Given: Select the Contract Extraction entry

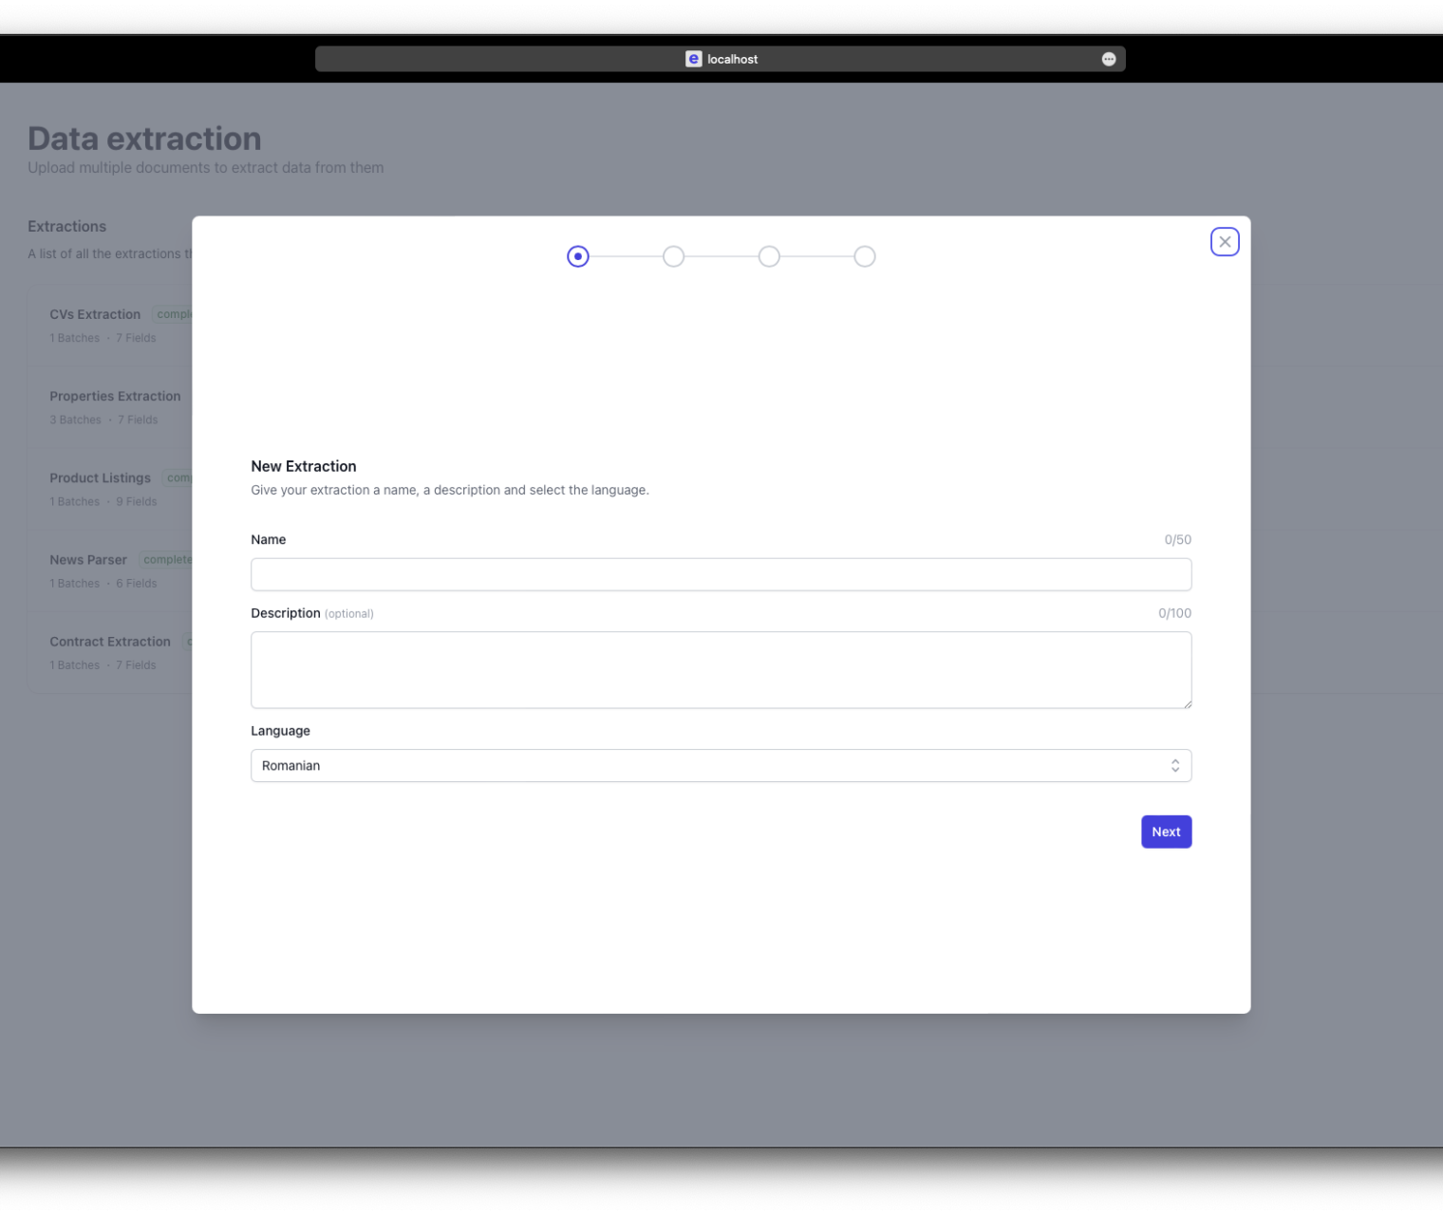Looking at the screenshot, I should [110, 642].
